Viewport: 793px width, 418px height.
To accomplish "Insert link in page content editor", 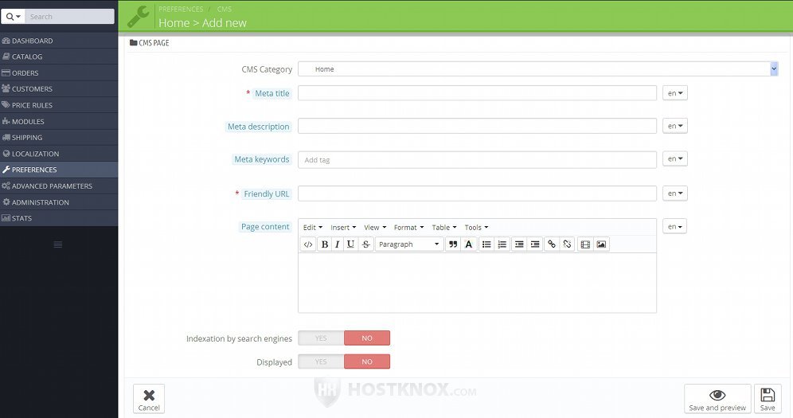I will pos(552,244).
